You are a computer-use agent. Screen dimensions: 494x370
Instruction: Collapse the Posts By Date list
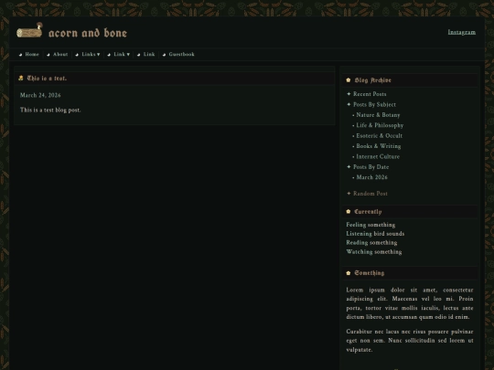[x=370, y=167]
